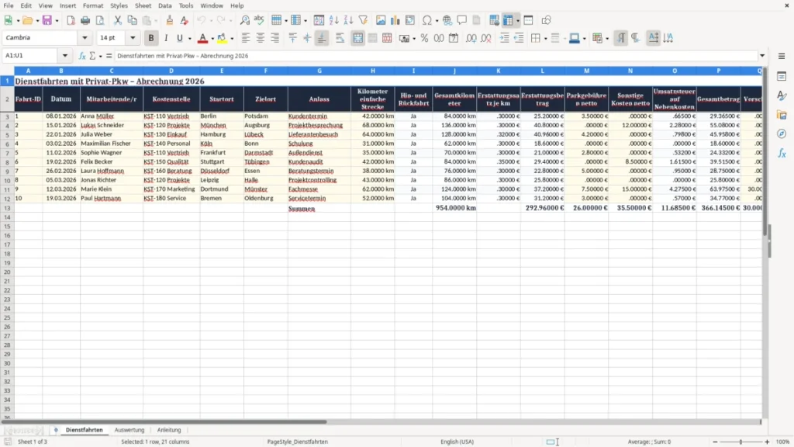
Task: Run the spelling check icon
Action: tap(259, 20)
